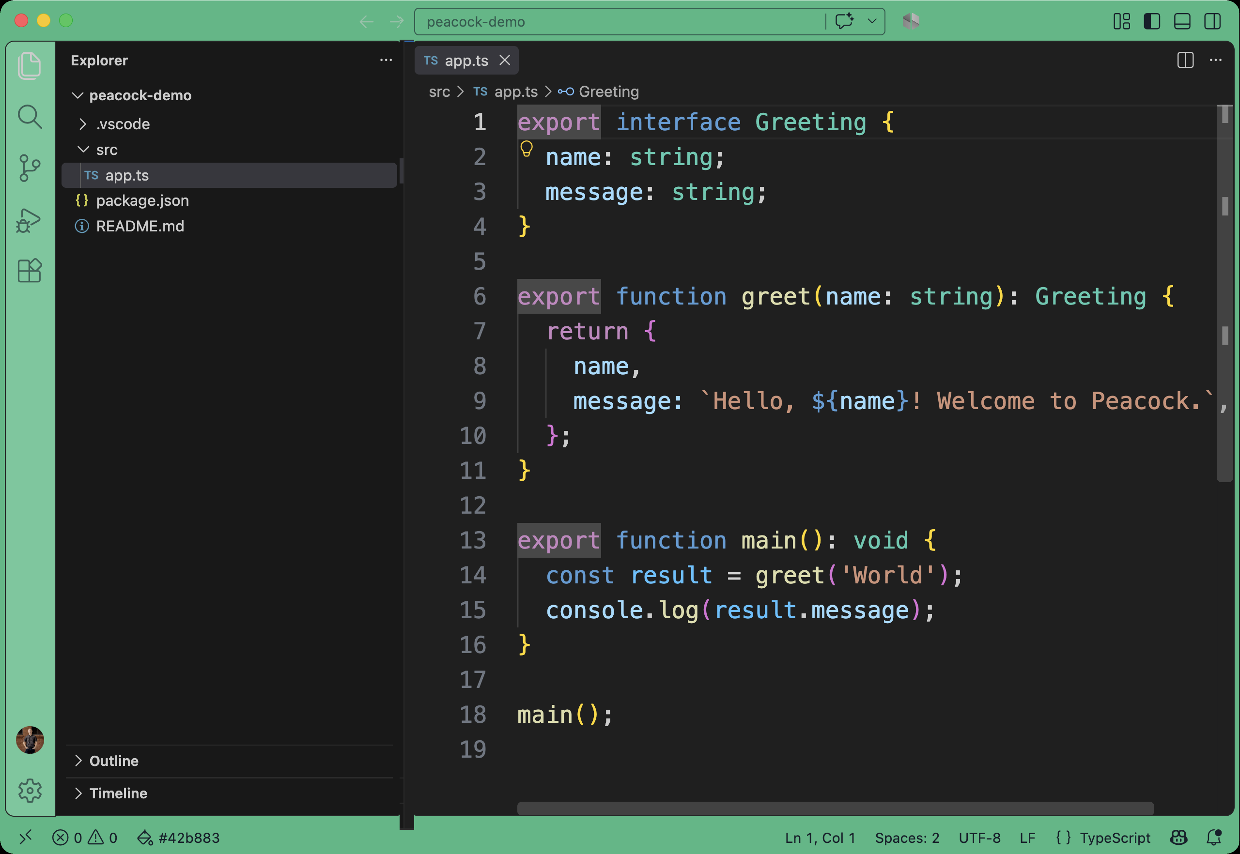Open the chat dropdown arrow in title bar
This screenshot has width=1240, height=854.
[872, 21]
